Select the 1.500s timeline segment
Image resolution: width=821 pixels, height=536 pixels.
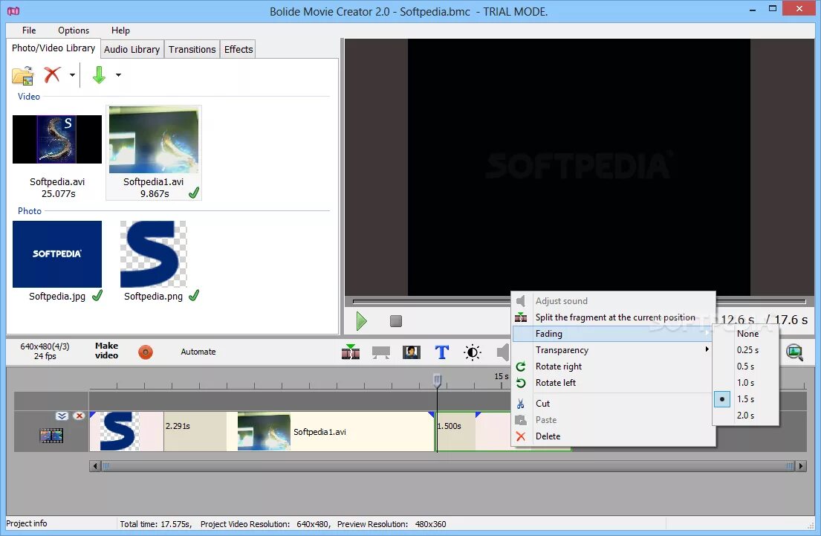(x=455, y=431)
